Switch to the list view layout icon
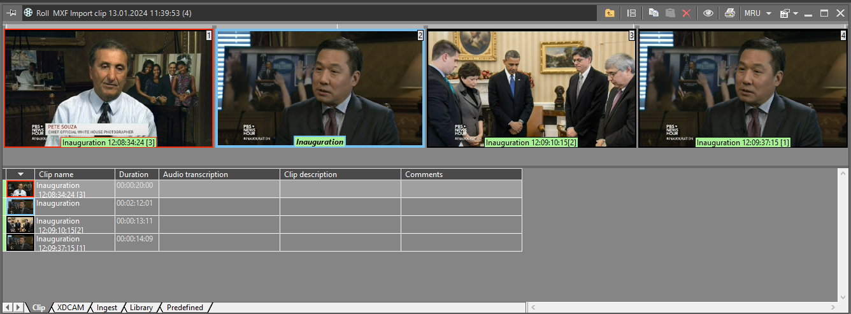851x314 pixels. tap(631, 13)
